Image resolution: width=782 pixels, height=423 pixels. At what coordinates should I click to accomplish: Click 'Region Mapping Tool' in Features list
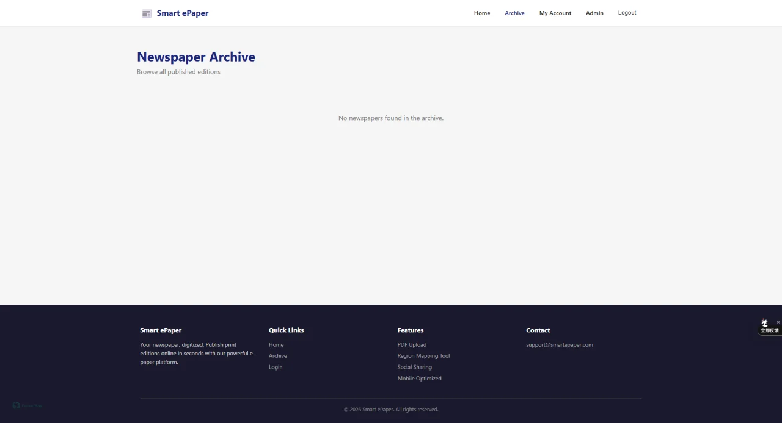point(423,356)
